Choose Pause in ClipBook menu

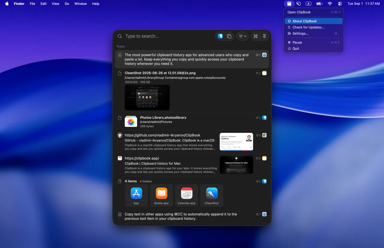pyautogui.click(x=313, y=42)
